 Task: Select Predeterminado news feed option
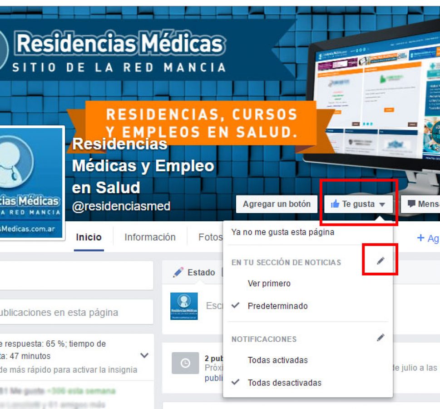pos(277,306)
